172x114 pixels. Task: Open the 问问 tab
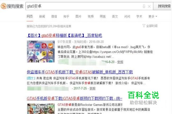click(127, 16)
